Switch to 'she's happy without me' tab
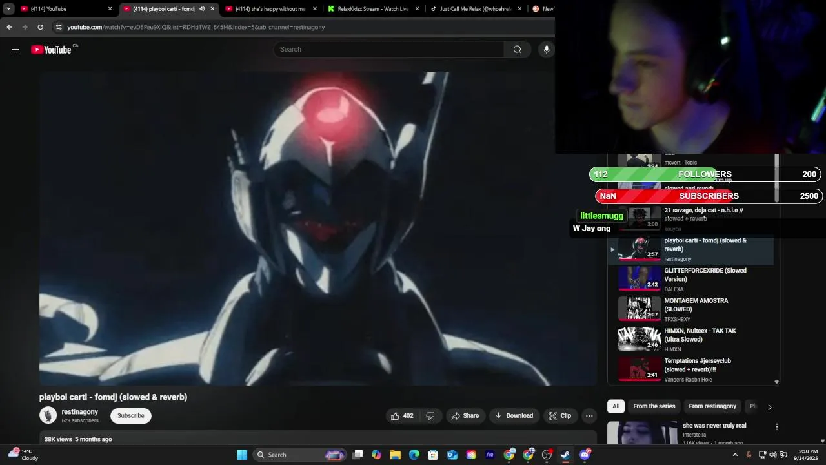The width and height of the screenshot is (826, 465). click(272, 9)
